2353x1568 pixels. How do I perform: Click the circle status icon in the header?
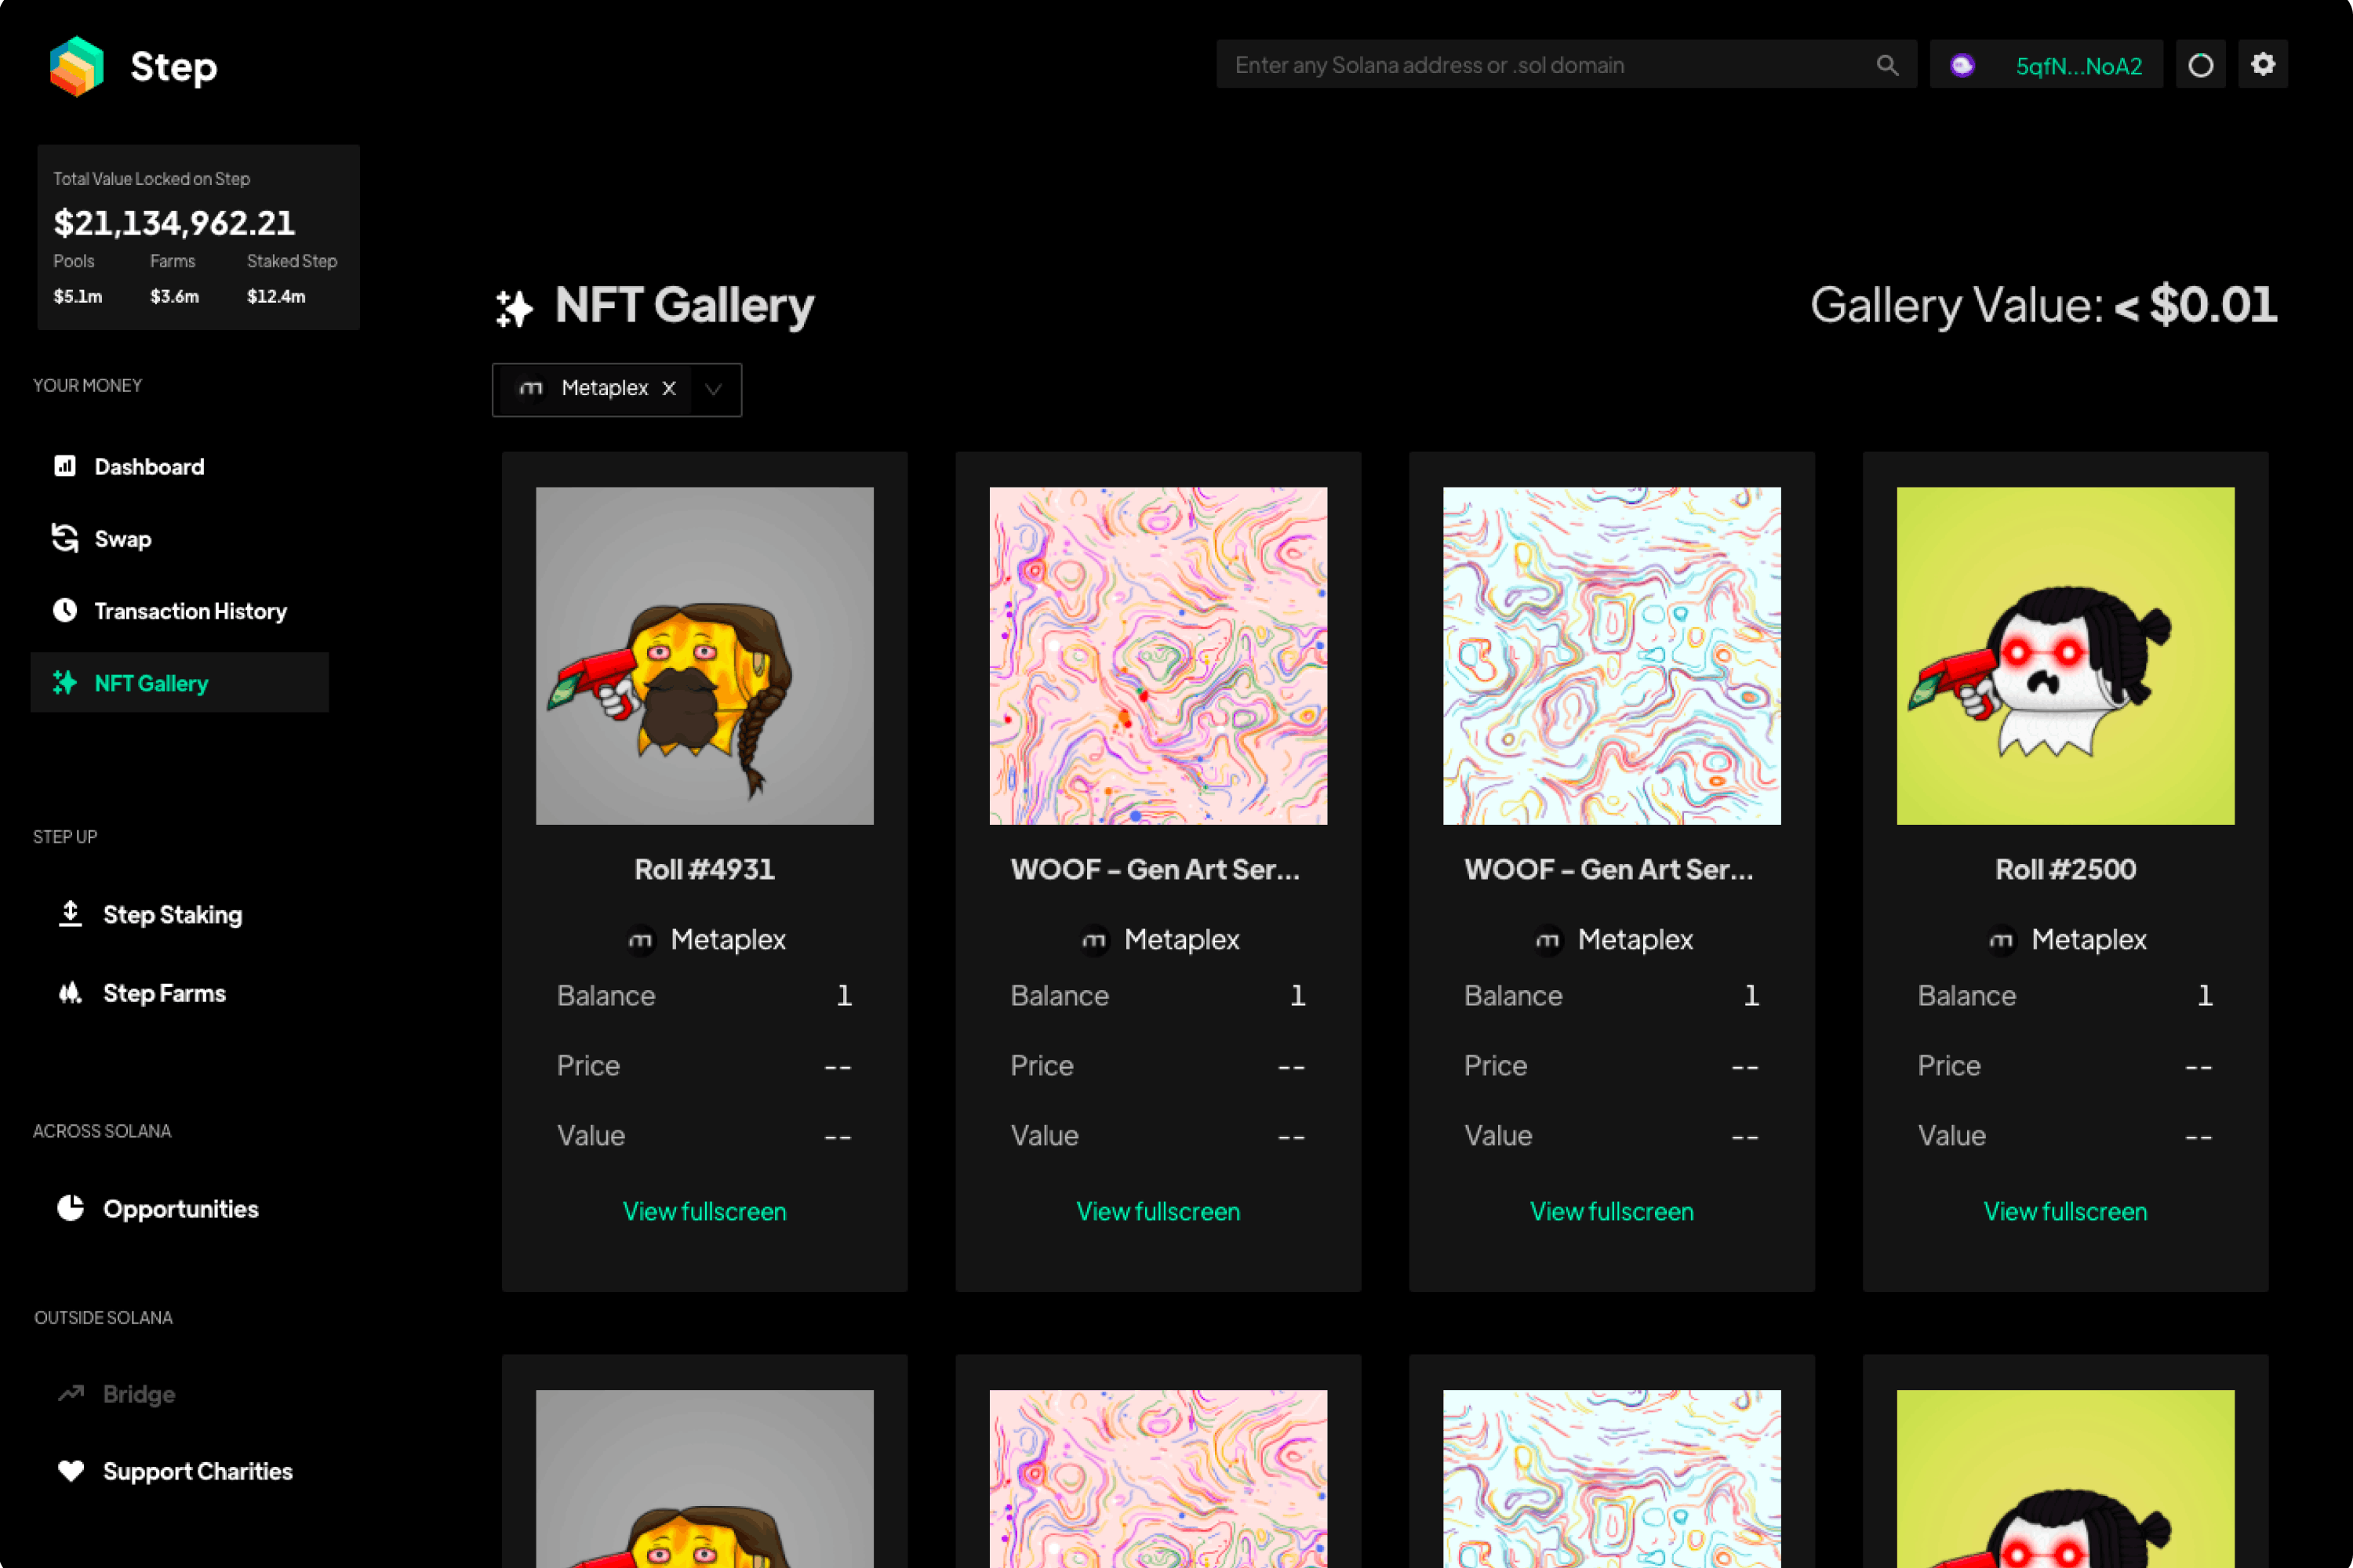click(x=2200, y=65)
